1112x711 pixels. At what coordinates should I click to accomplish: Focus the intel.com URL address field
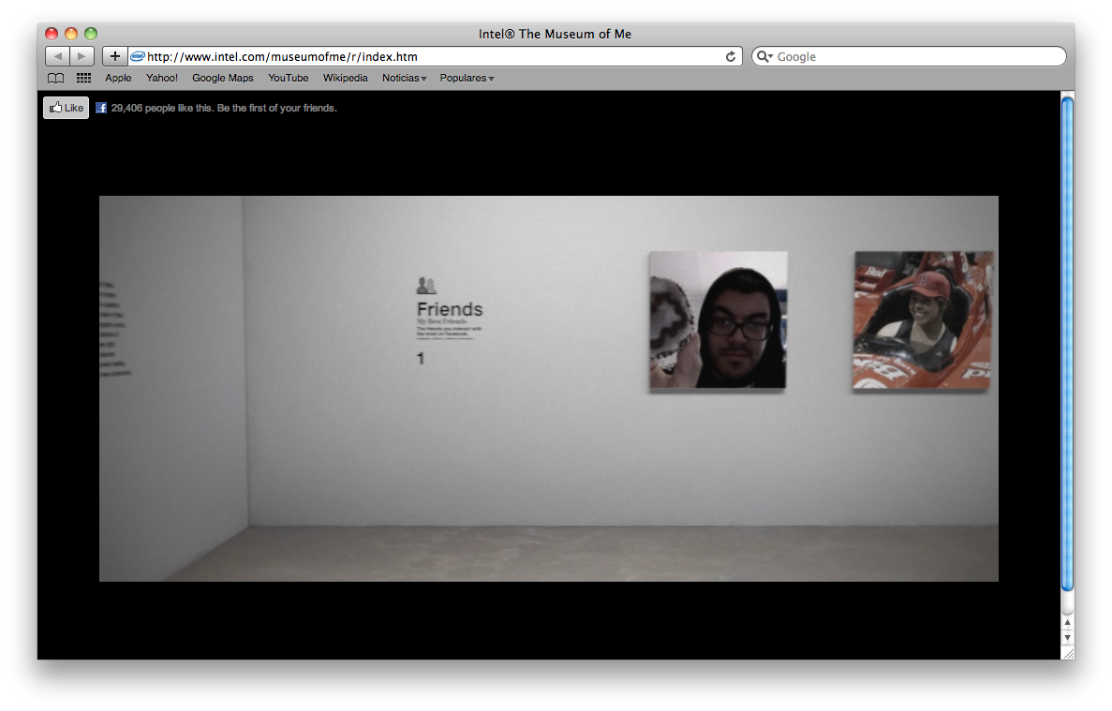tap(431, 57)
